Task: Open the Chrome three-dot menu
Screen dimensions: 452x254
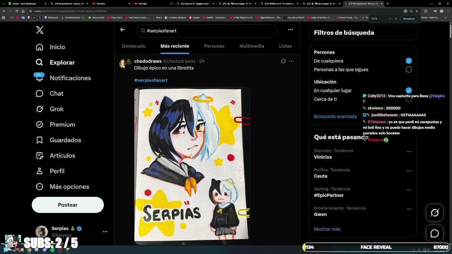Action: [448, 11]
